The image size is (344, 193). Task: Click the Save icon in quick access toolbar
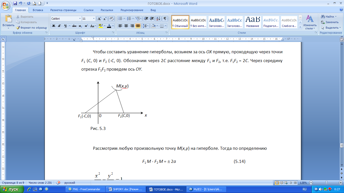click(15, 4)
